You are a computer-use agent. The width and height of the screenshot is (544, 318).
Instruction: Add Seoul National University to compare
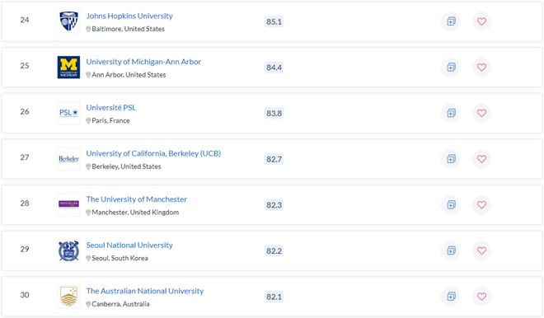(451, 250)
